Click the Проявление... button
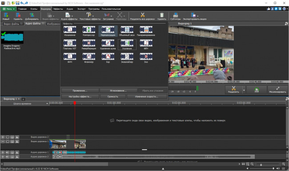The image size is (289, 171). click(x=80, y=91)
